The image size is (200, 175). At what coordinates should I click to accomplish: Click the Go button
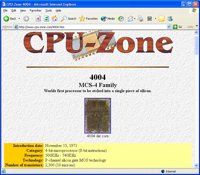(177, 27)
